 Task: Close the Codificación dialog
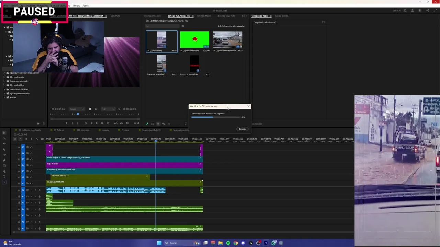[x=249, y=106]
